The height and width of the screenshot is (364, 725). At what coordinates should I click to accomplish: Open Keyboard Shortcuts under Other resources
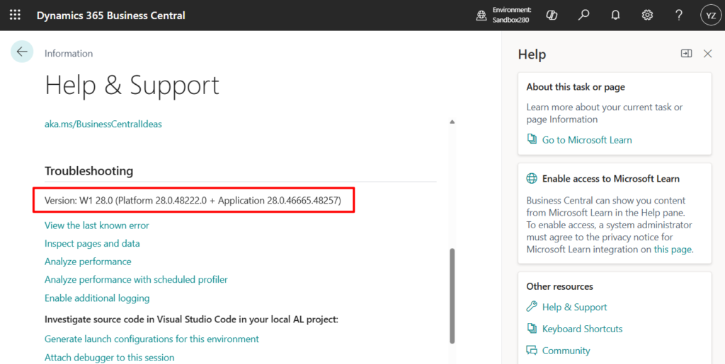click(582, 329)
